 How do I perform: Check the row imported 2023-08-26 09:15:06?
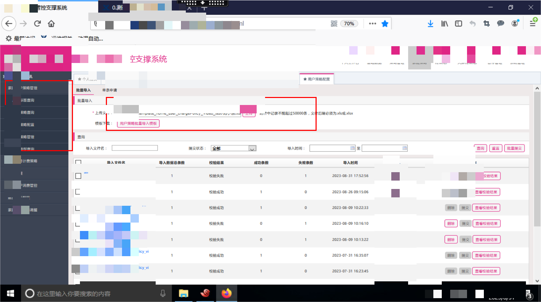tap(78, 192)
